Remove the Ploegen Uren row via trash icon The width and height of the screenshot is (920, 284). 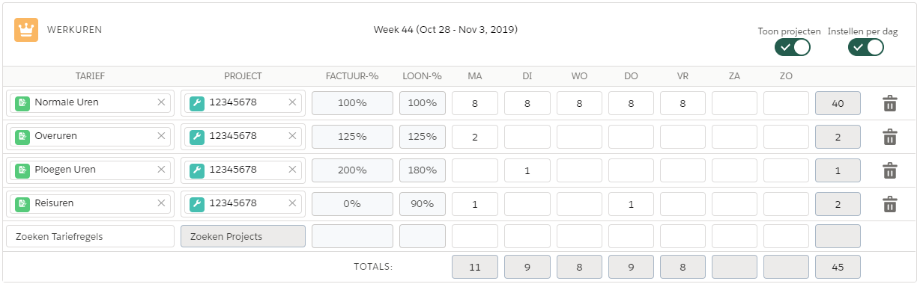889,170
